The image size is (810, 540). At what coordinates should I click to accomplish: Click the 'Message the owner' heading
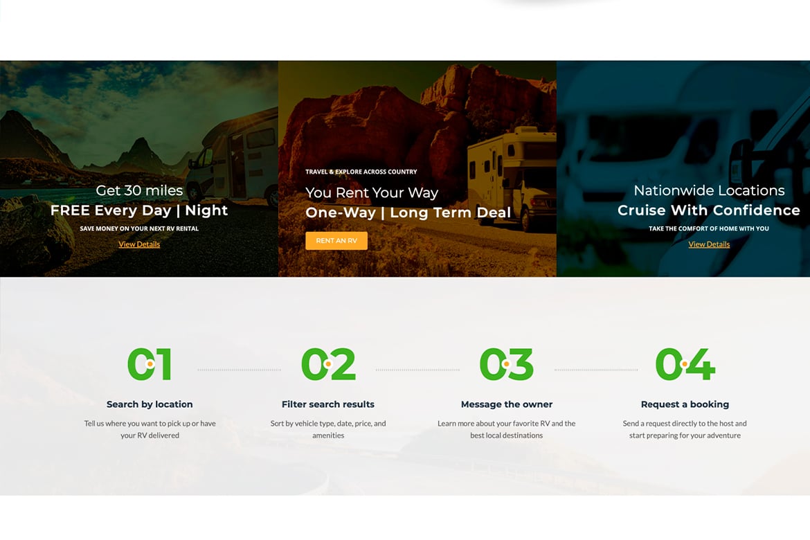coord(507,404)
